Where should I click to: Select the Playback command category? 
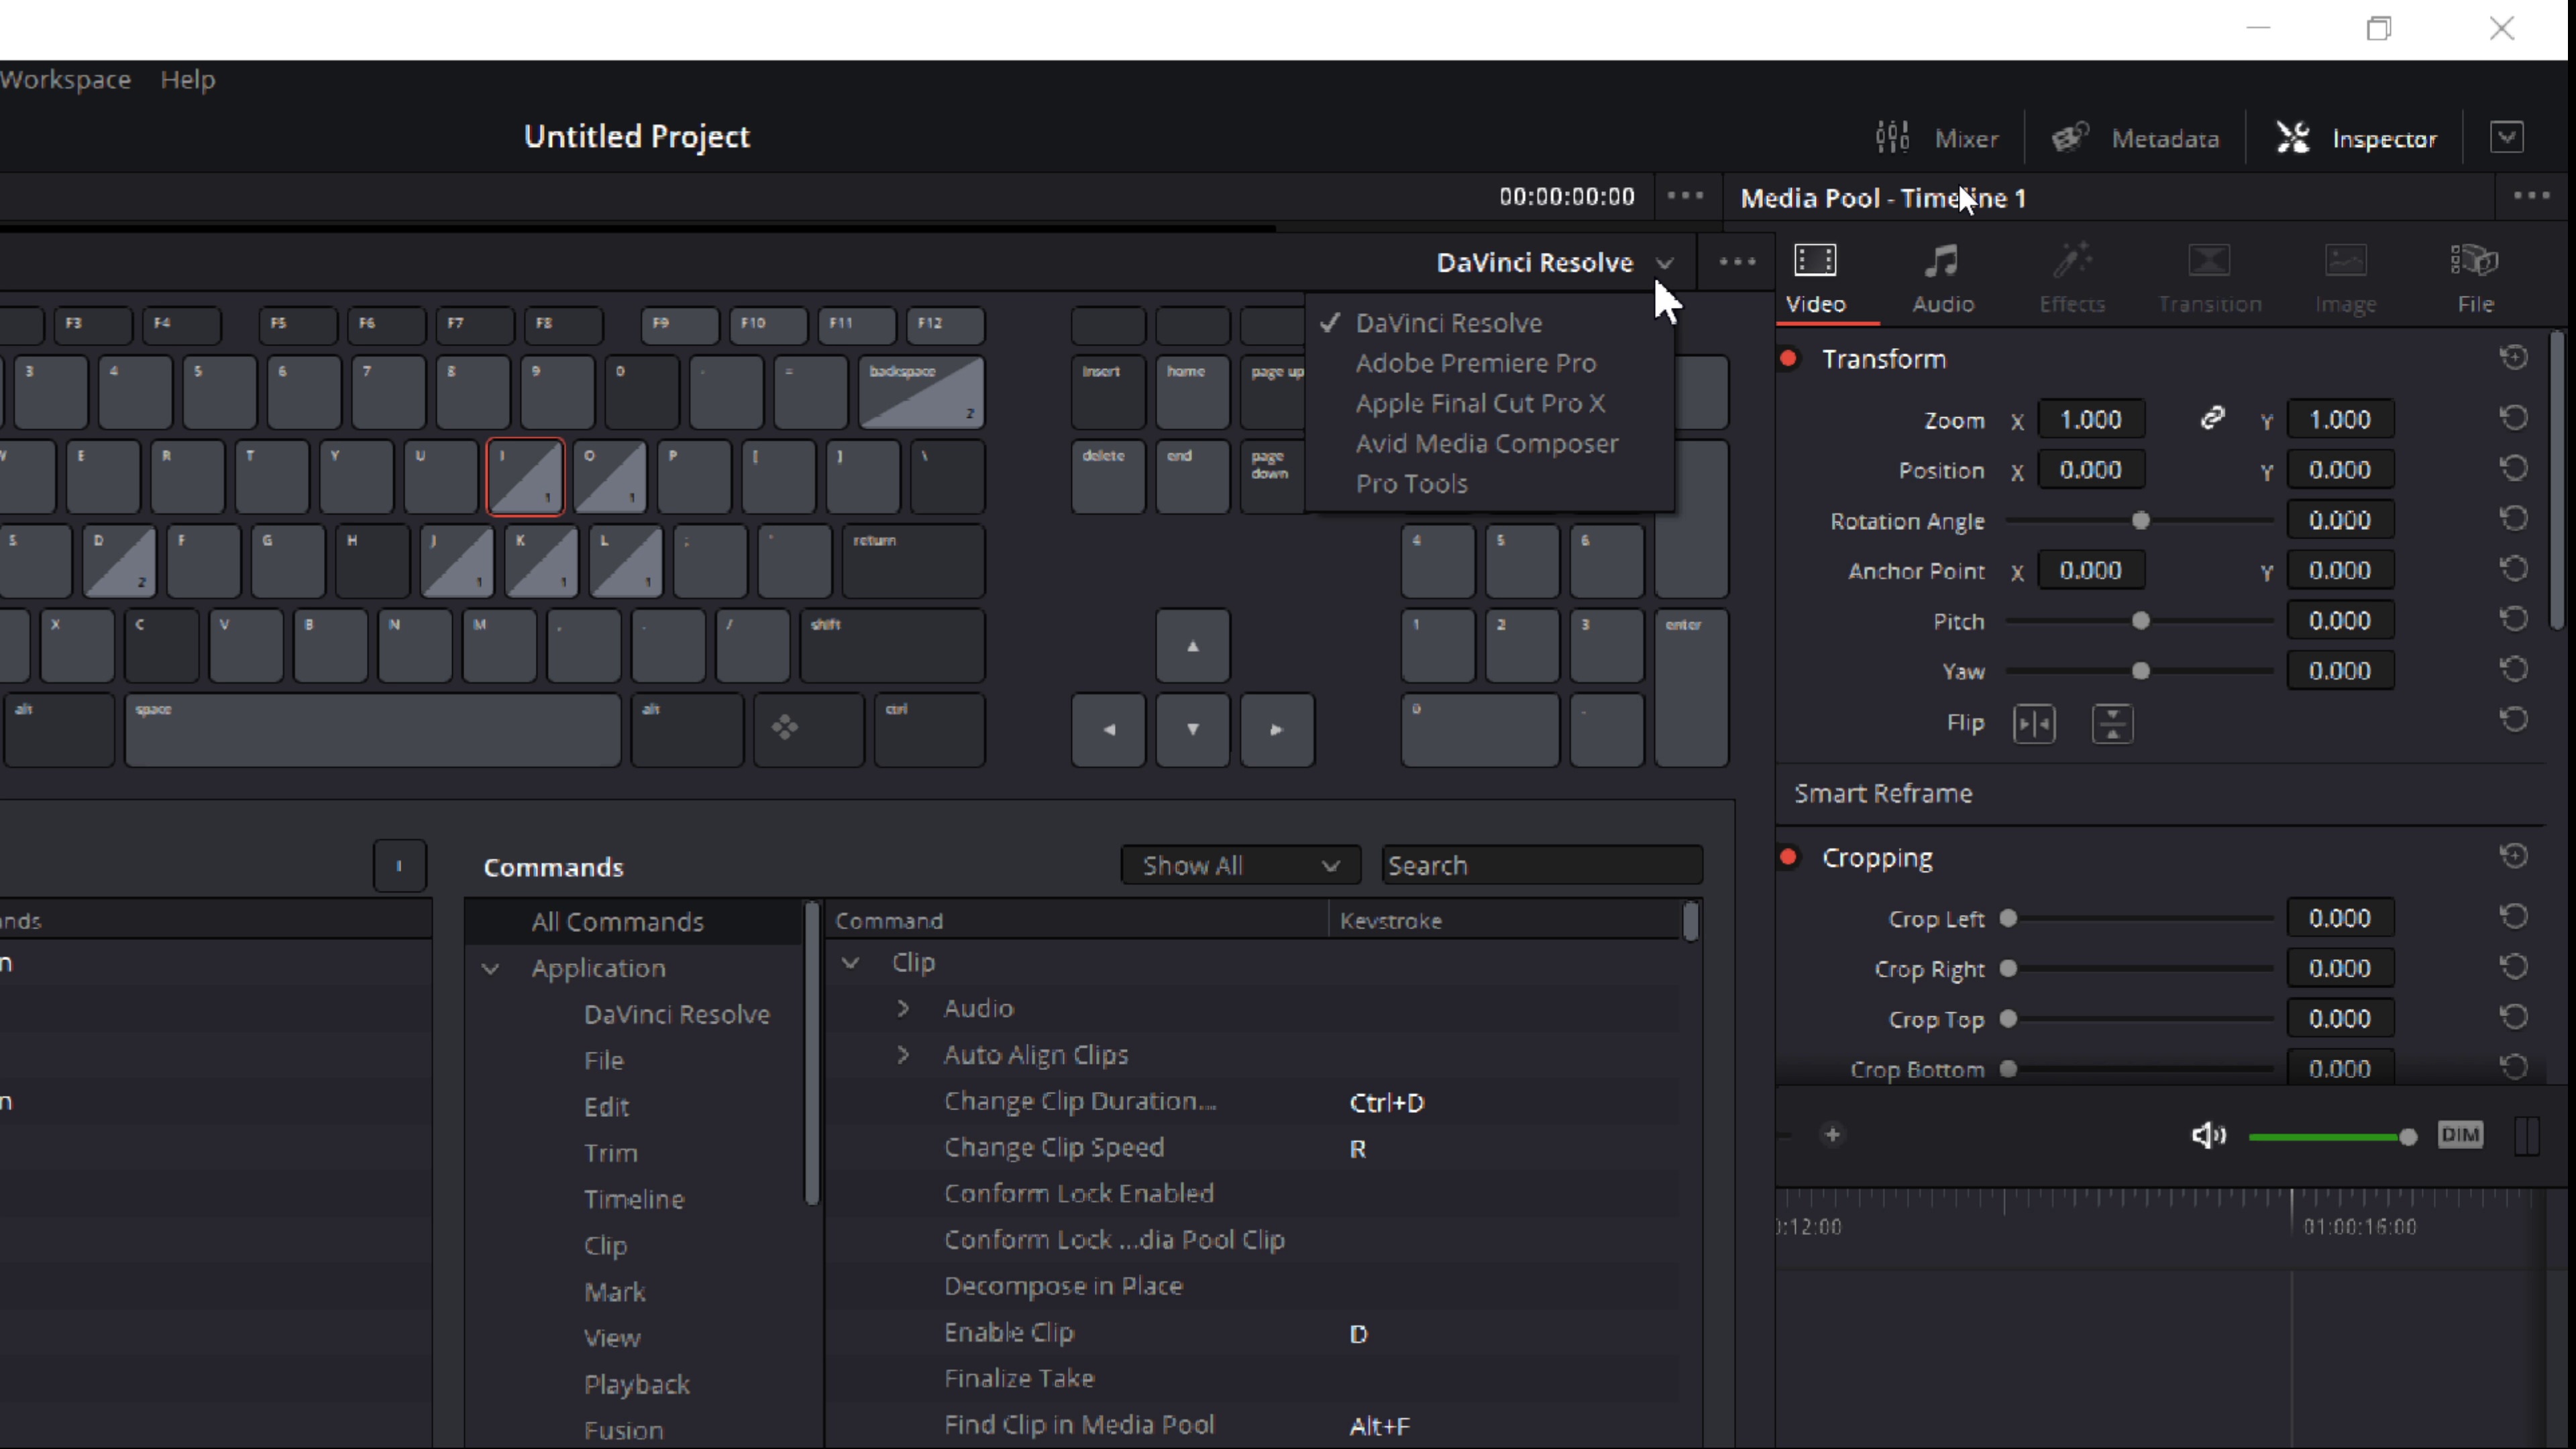(637, 1384)
